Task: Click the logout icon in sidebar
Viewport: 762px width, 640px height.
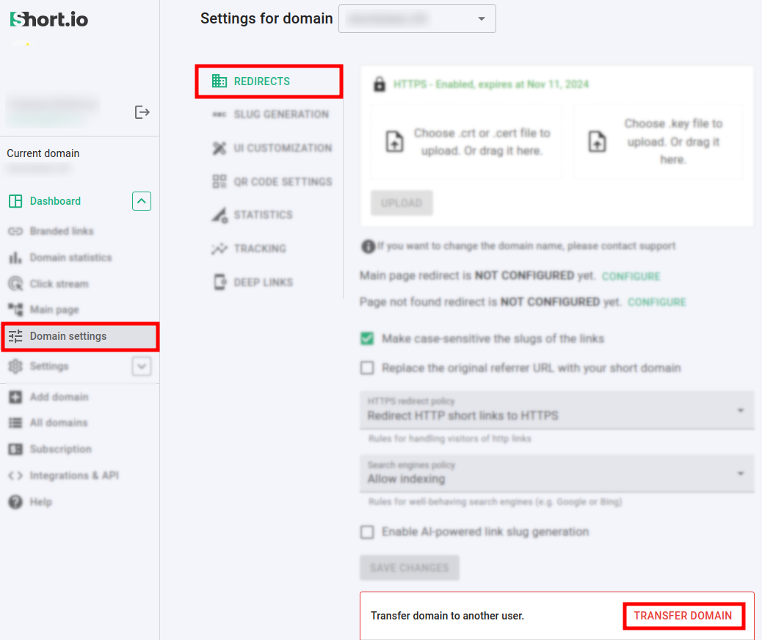Action: click(x=142, y=112)
